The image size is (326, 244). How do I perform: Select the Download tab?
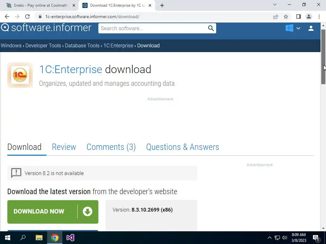tap(24, 147)
